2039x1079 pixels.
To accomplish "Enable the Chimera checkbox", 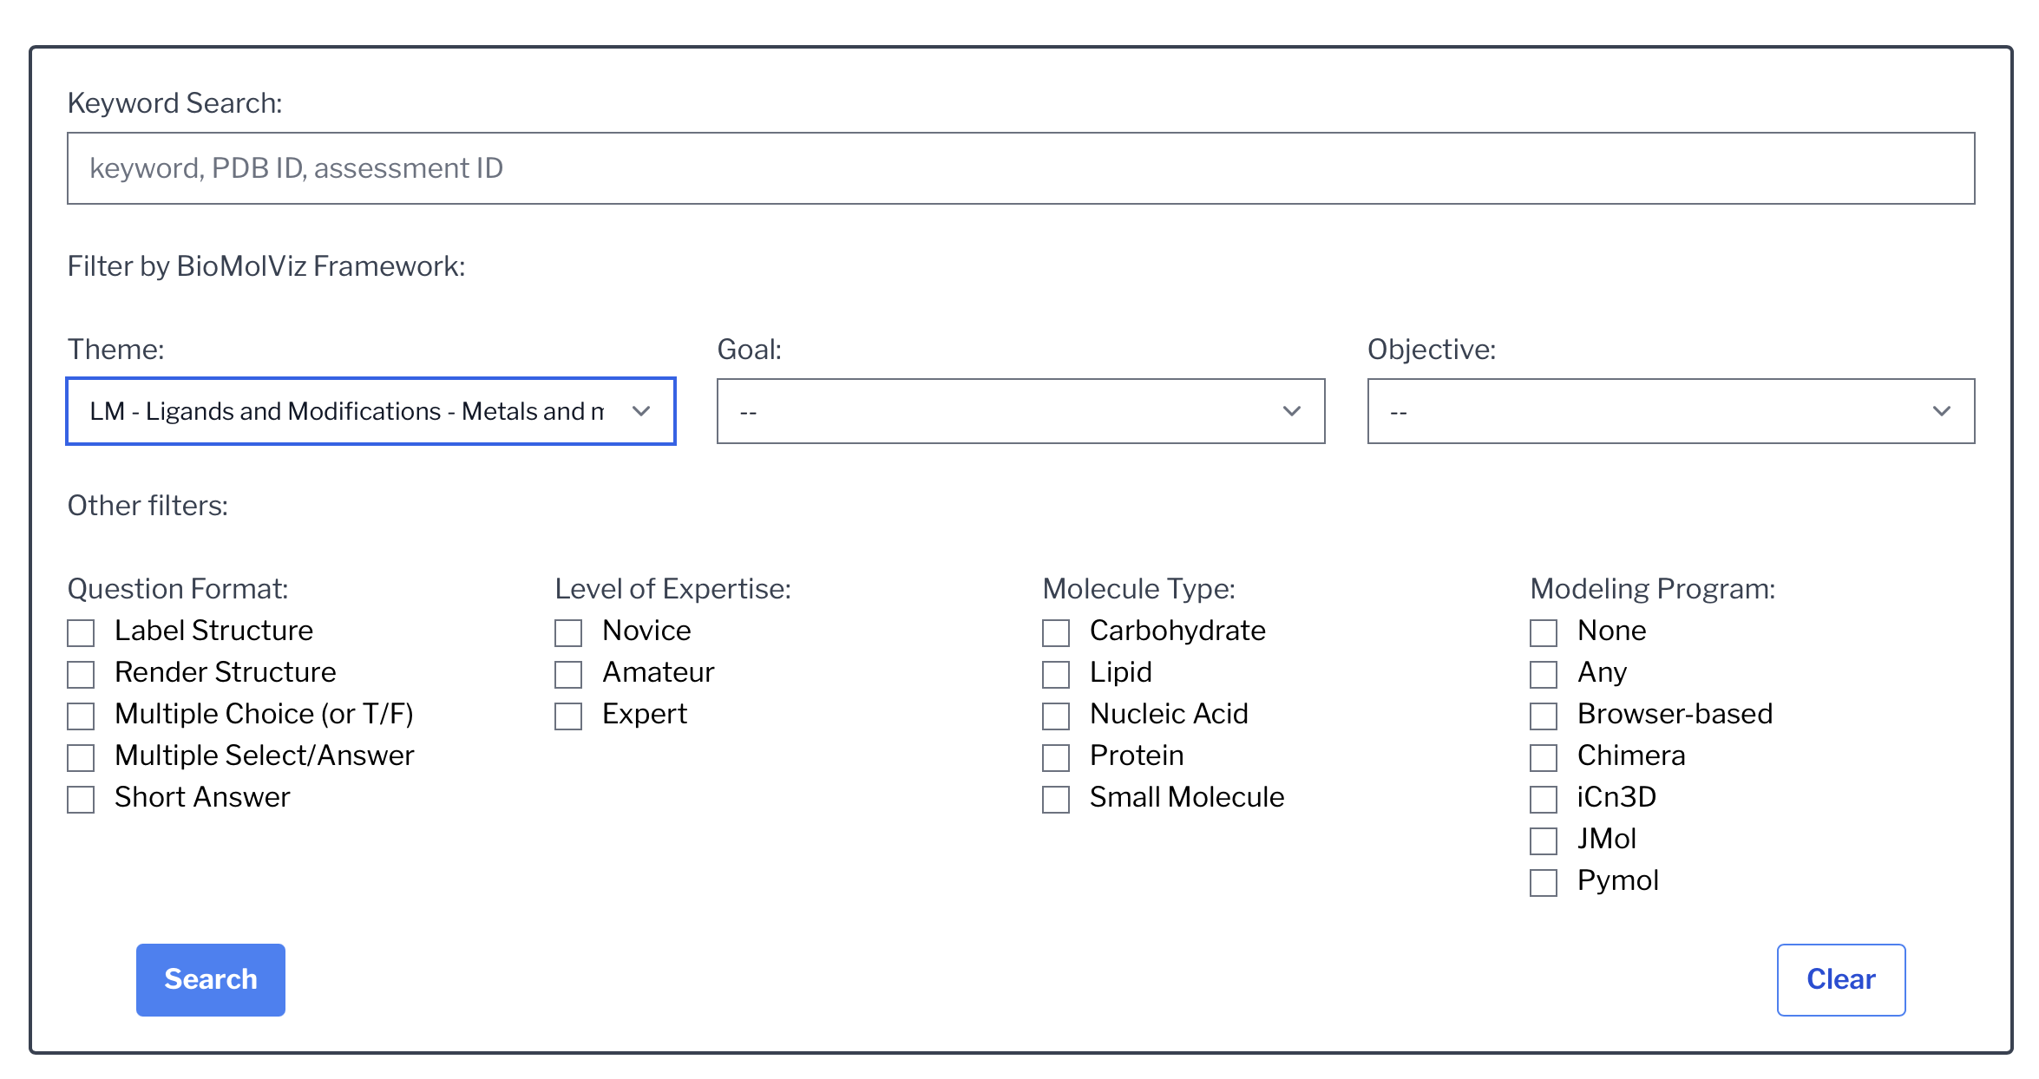I will click(1544, 757).
